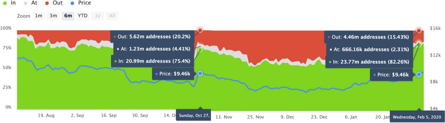Click blue Price marker on Oct 27
Screen dimensions: 445x123
pos(200,73)
